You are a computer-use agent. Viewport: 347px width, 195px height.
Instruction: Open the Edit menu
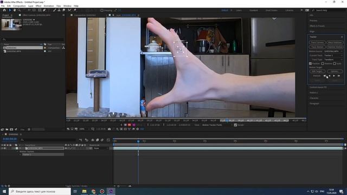click(9, 6)
